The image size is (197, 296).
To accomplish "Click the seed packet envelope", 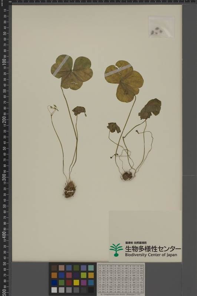I will (x=162, y=27).
